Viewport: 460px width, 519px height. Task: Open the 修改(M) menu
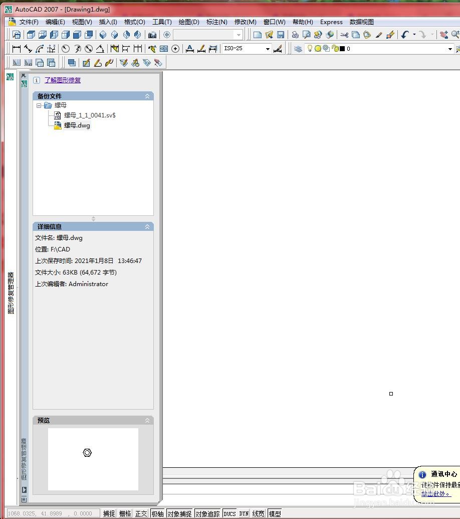(x=245, y=22)
